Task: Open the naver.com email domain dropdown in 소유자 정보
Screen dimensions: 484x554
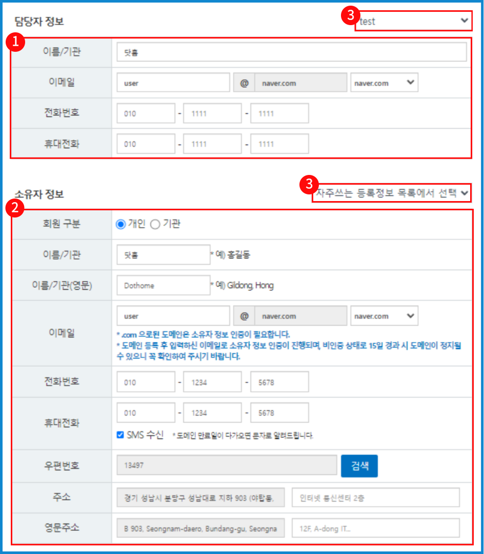Action: point(384,315)
